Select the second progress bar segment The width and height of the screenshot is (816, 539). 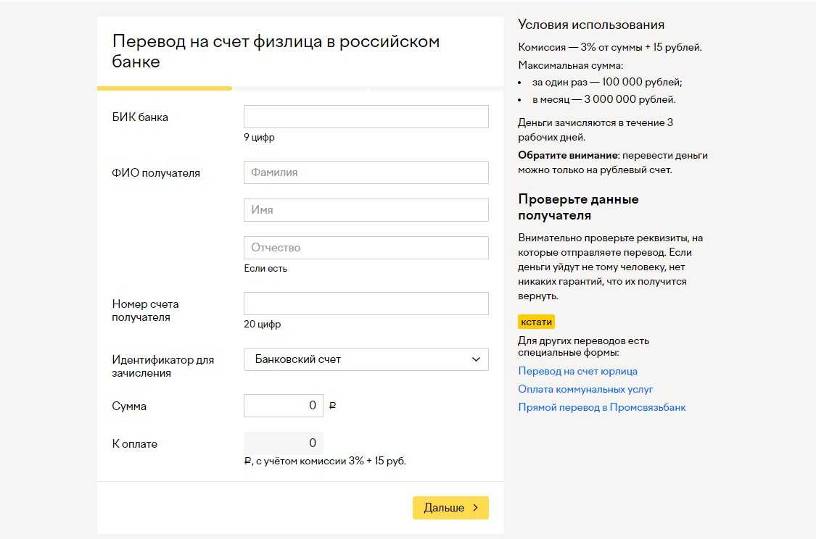(x=300, y=88)
